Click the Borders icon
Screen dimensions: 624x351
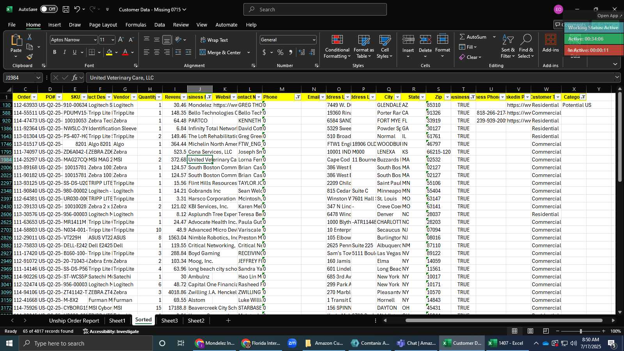point(92,52)
